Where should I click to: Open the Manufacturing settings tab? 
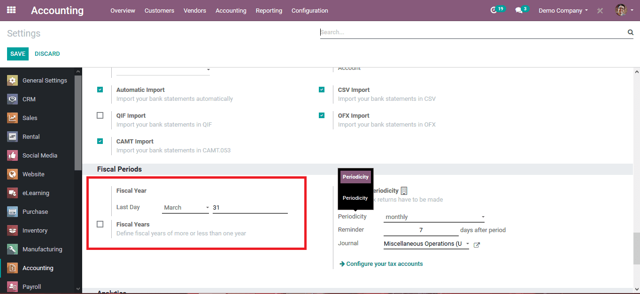tap(37, 249)
